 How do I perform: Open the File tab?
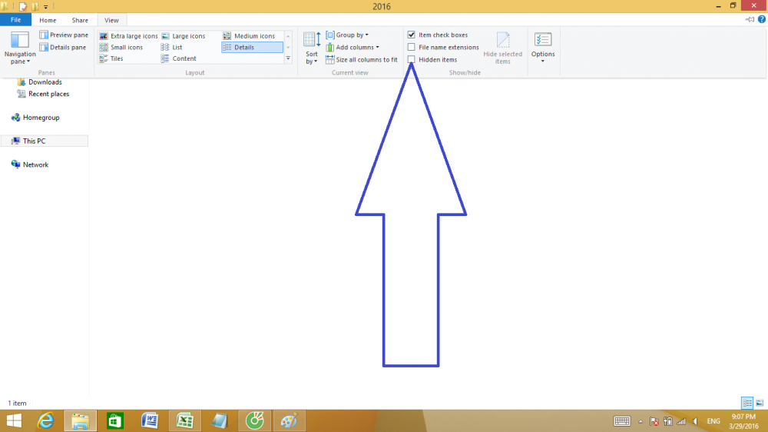click(x=15, y=20)
